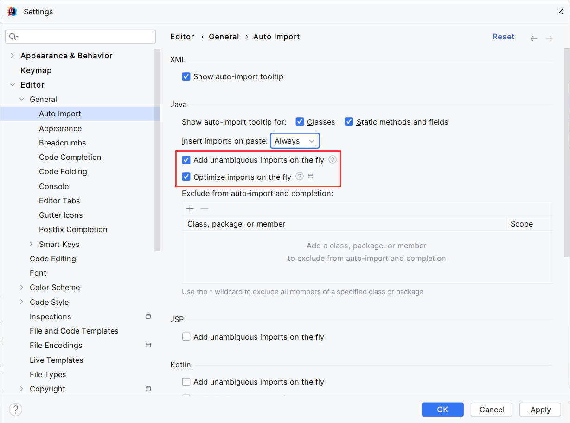Remove an exclusion with the minus icon
Image resolution: width=570 pixels, height=423 pixels.
(205, 208)
